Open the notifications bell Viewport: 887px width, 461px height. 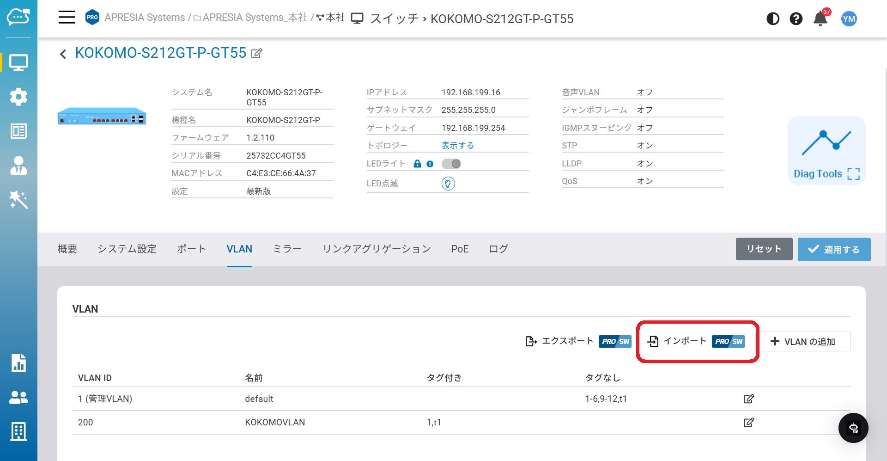pos(820,19)
